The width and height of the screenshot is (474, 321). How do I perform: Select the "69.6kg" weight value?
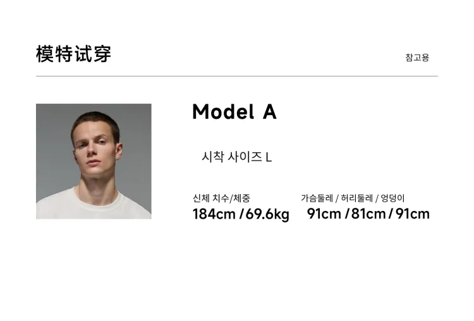[267, 214]
